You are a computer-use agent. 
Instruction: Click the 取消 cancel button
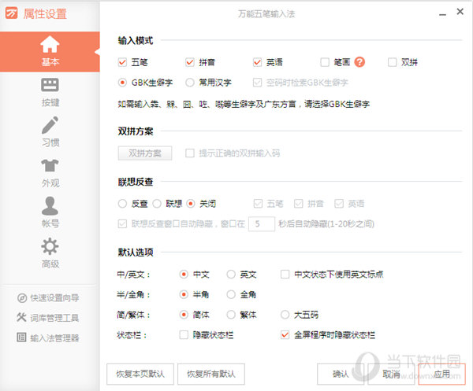(391, 374)
